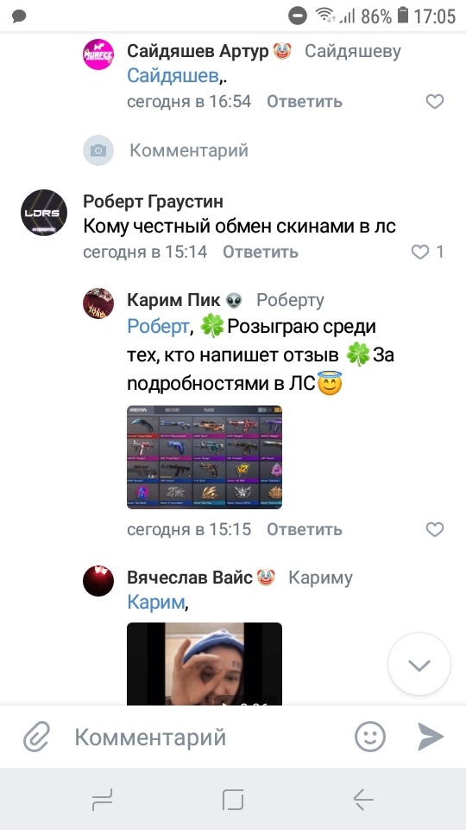Play the video attached by Вячеслав Вайс

pyautogui.click(x=205, y=664)
